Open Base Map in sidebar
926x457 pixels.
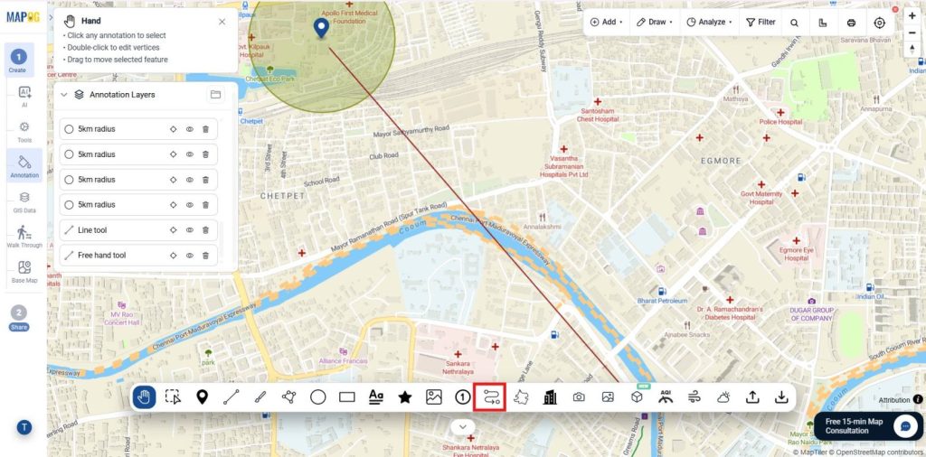pos(24,272)
